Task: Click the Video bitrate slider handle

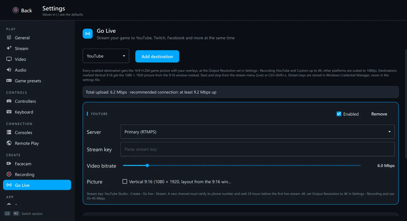Action: [x=147, y=165]
